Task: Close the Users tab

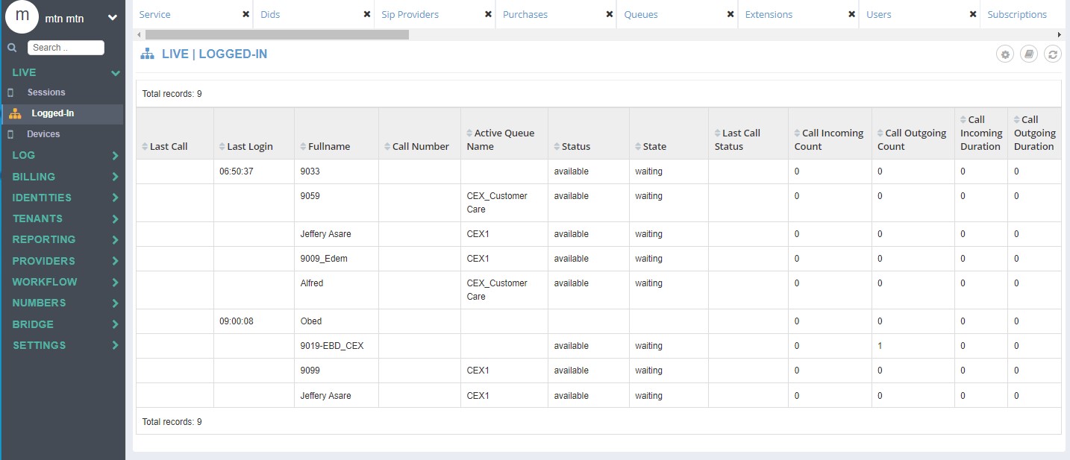Action: (x=972, y=14)
